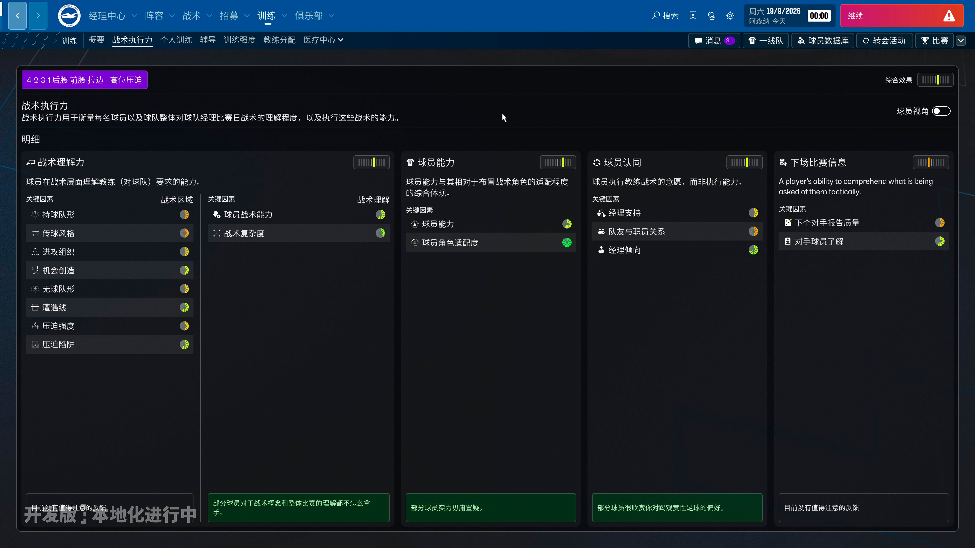The height and width of the screenshot is (548, 975).
Task: Select the 传球风格 row
Action: pos(109,233)
